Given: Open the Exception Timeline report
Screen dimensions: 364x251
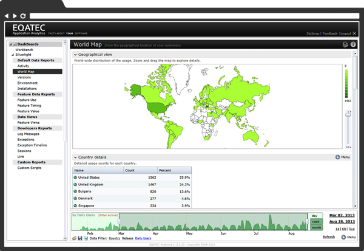Looking at the screenshot, I should click(x=32, y=145).
